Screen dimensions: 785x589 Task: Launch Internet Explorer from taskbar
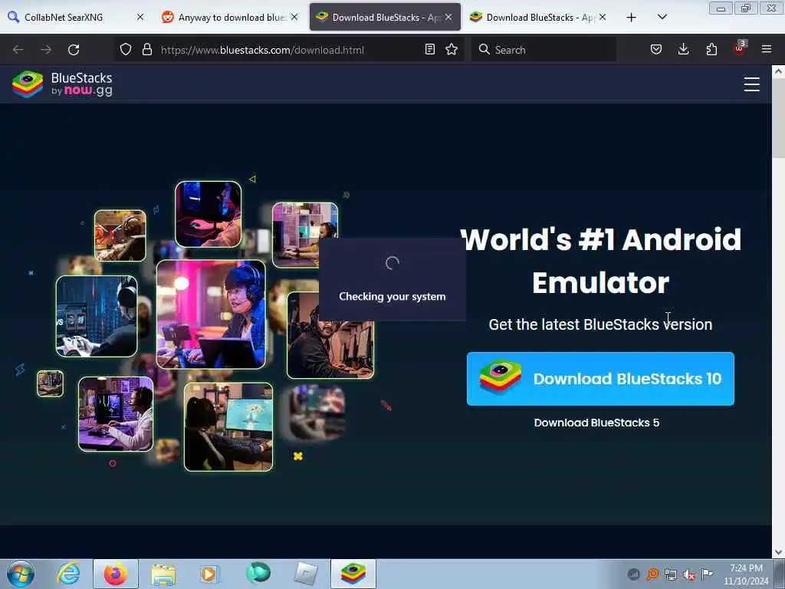(68, 574)
